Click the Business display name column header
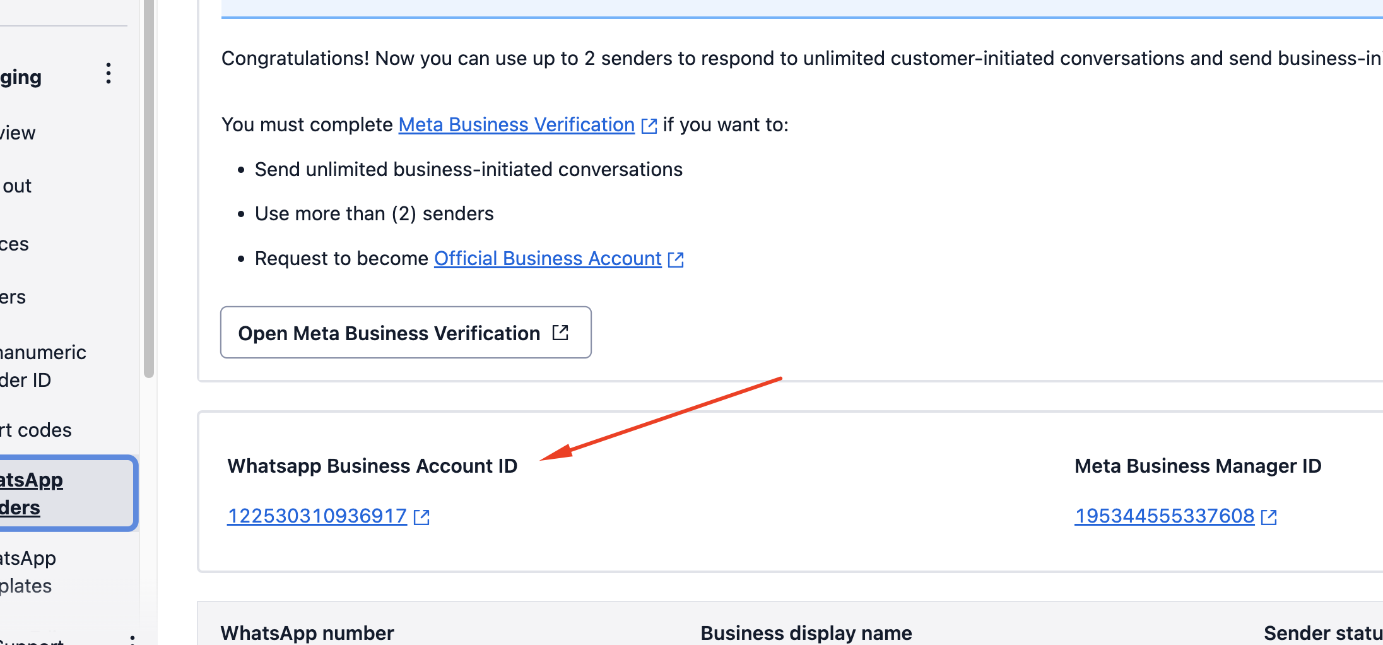Viewport: 1383px width, 645px height. pos(806,633)
